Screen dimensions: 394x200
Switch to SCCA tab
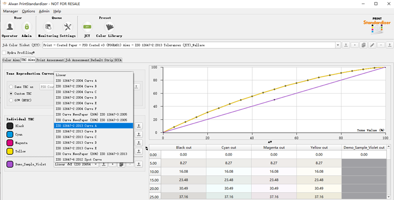click(118, 60)
